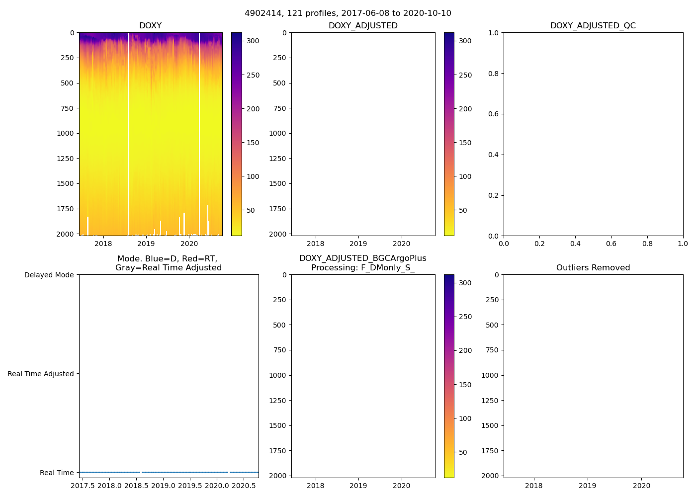Click the Mode plot title with Blue=D, Red=RT
The height and width of the screenshot is (497, 696).
pyautogui.click(x=168, y=263)
